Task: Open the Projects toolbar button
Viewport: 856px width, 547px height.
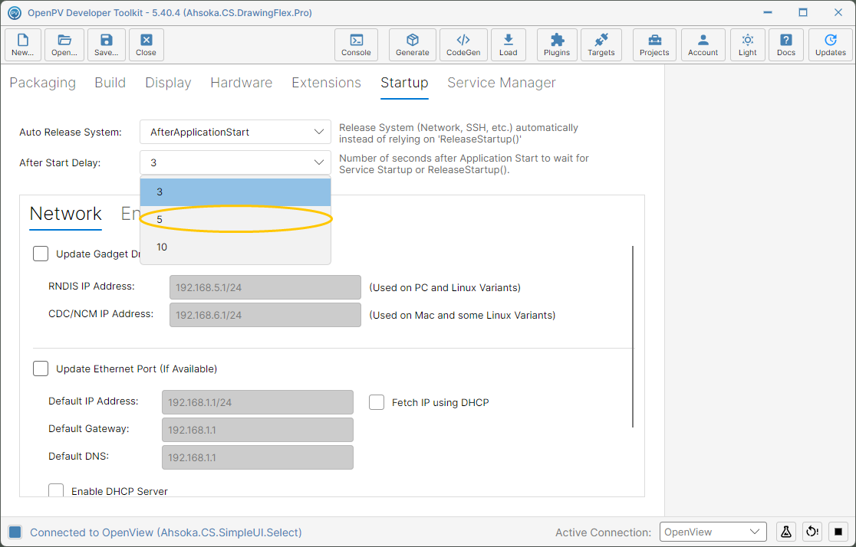Action: (x=654, y=44)
